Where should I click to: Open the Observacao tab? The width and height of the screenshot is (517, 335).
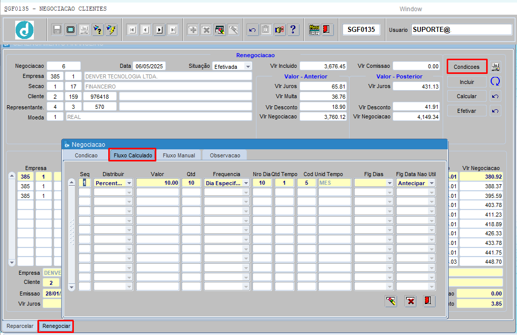[225, 155]
